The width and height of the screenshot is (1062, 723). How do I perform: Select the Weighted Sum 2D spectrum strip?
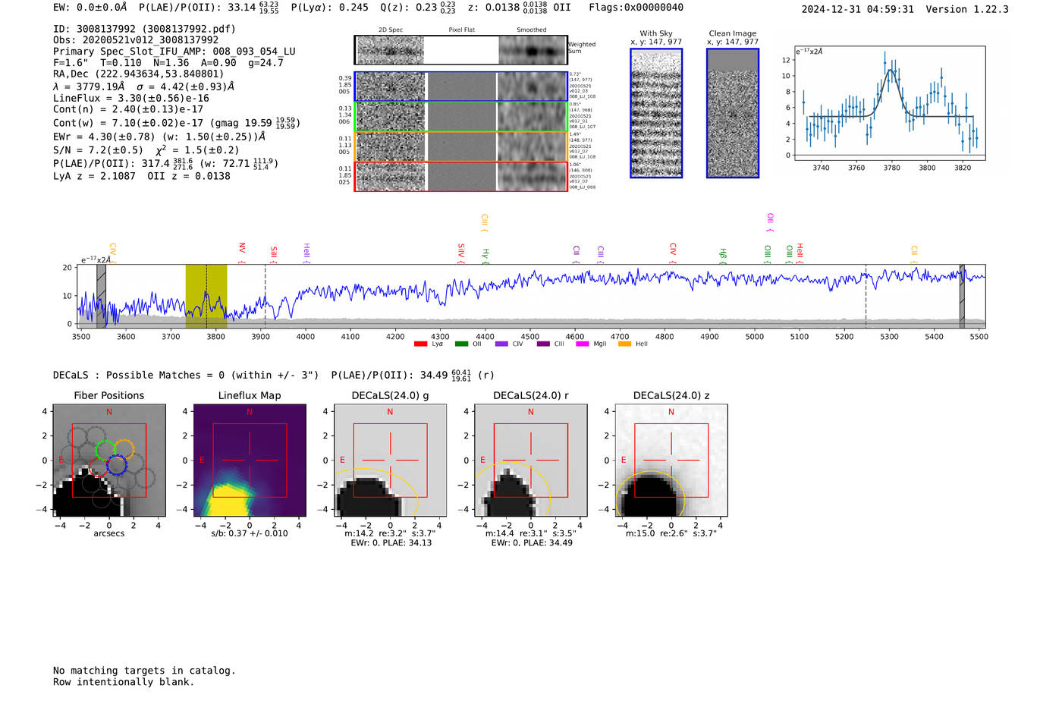460,50
